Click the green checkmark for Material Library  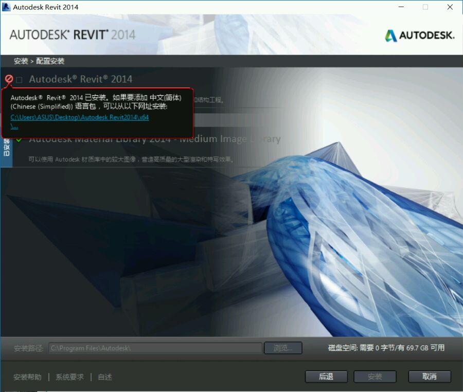click(x=19, y=140)
